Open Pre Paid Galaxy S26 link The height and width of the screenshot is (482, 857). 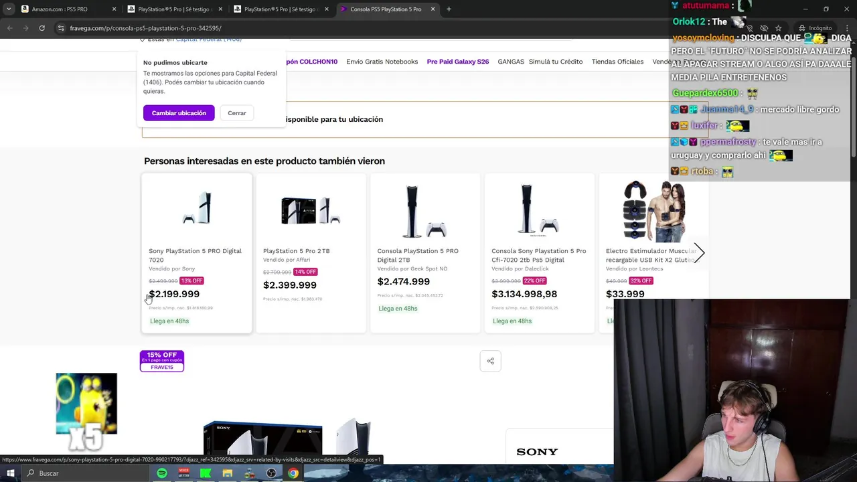coord(458,62)
